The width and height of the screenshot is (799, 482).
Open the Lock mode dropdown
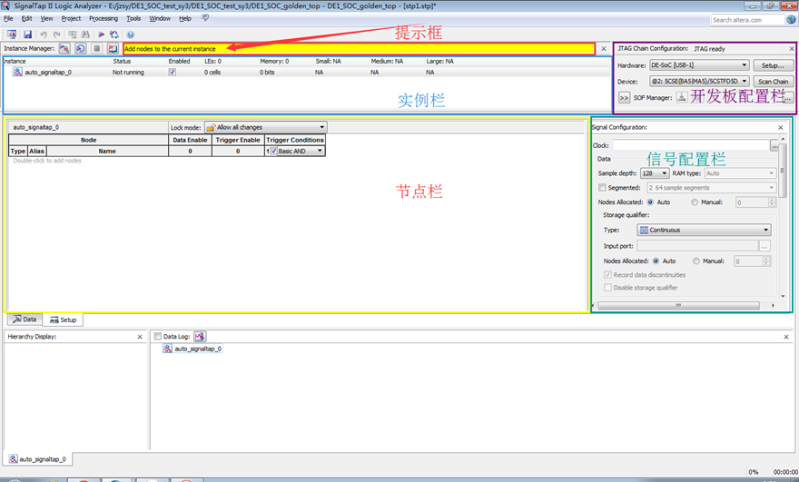pos(265,127)
